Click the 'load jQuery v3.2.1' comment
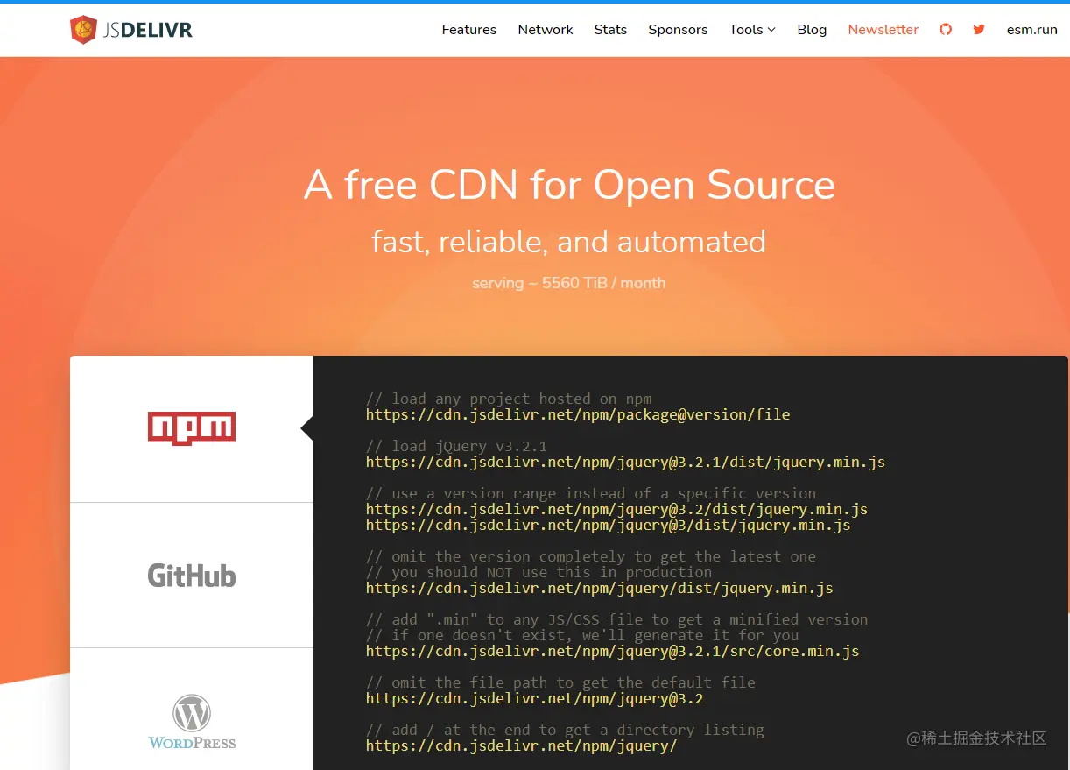 click(457, 446)
